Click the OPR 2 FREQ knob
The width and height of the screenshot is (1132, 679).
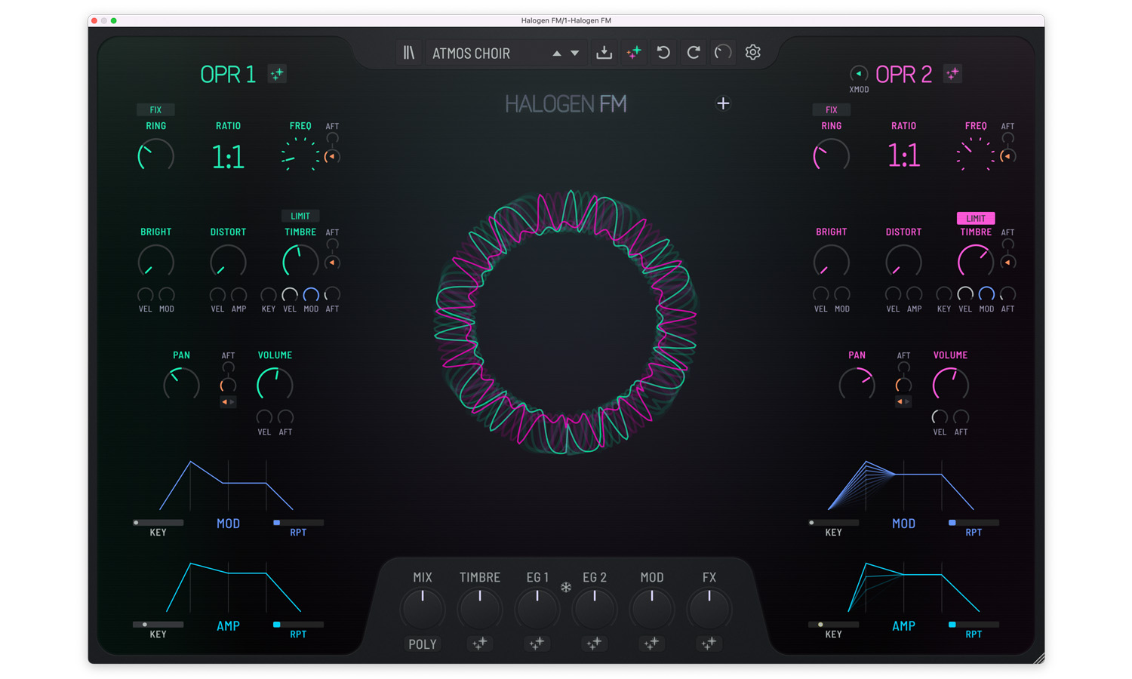coord(976,156)
